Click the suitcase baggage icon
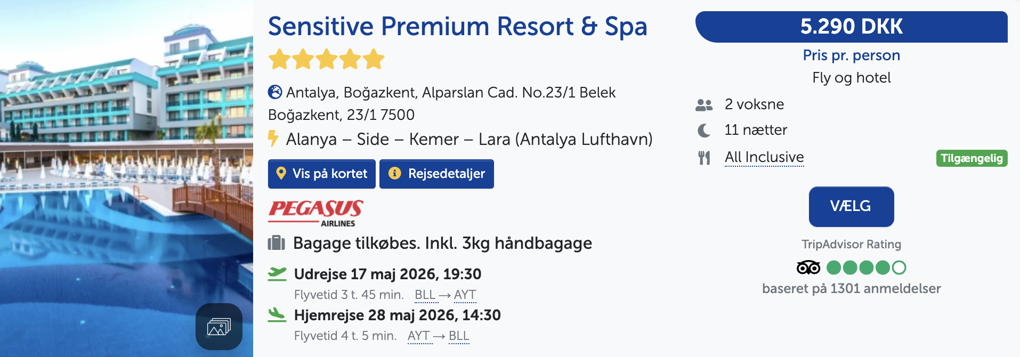Image resolution: width=1020 pixels, height=357 pixels. coord(276,243)
